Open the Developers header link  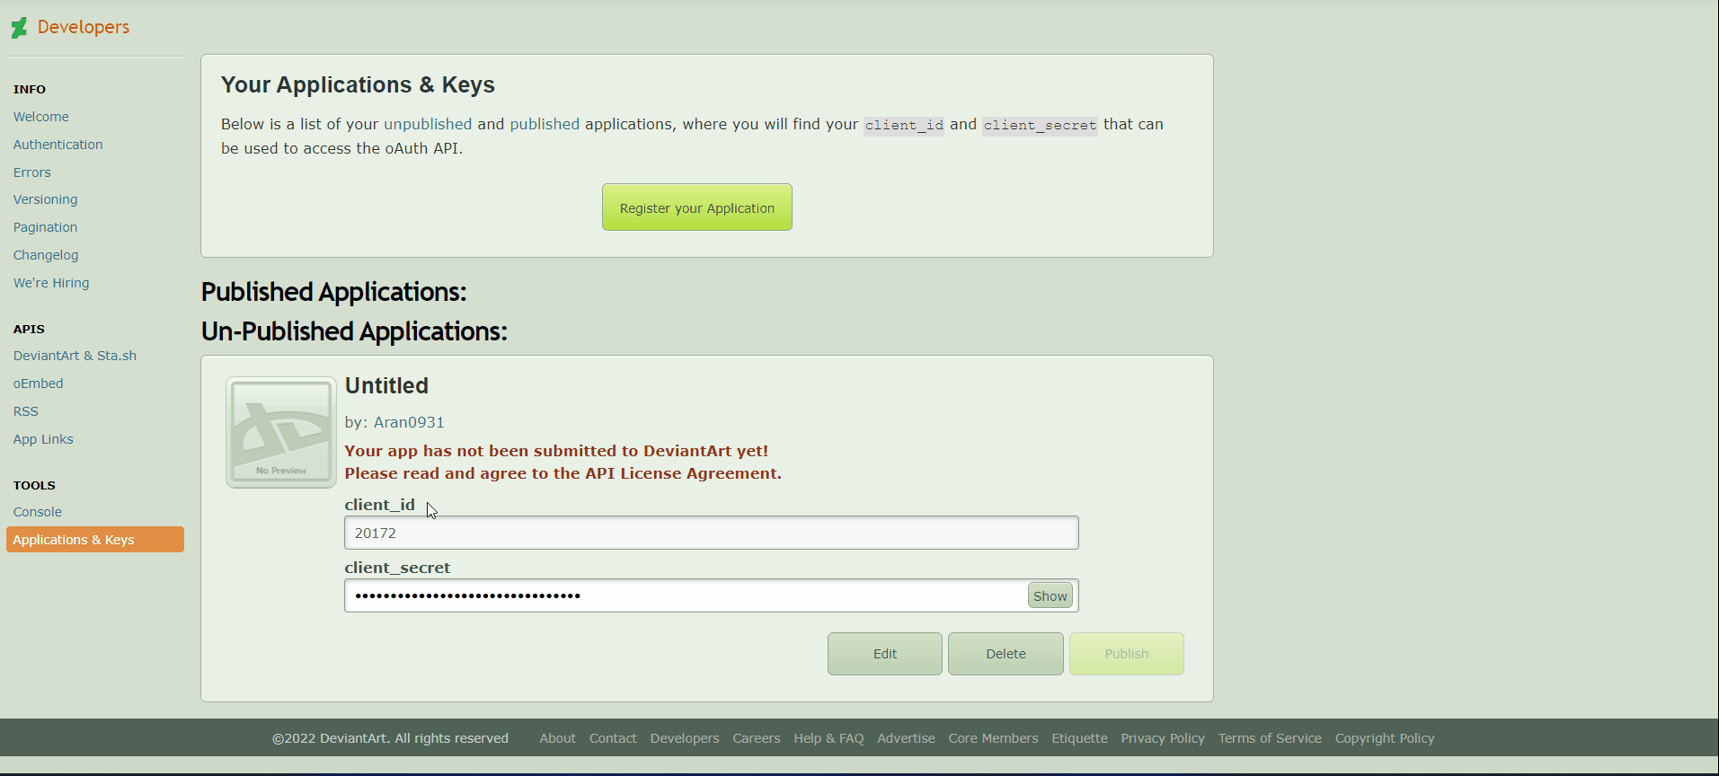point(84,27)
